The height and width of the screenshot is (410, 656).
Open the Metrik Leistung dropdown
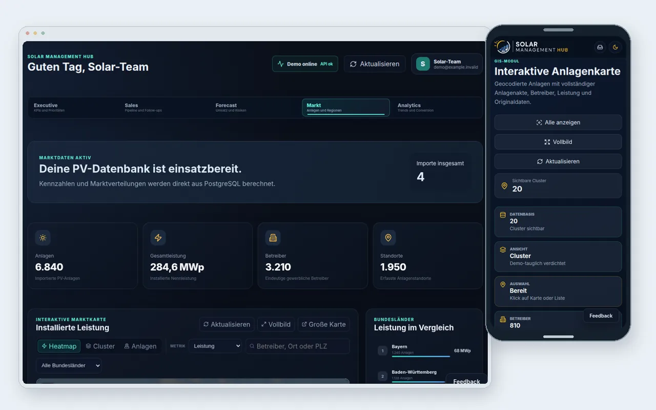coord(215,346)
